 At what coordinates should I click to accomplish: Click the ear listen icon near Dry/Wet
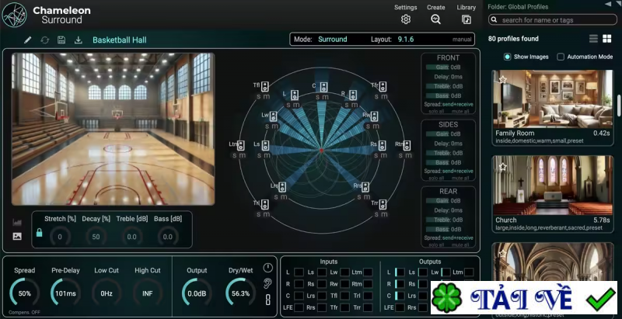coord(267,283)
